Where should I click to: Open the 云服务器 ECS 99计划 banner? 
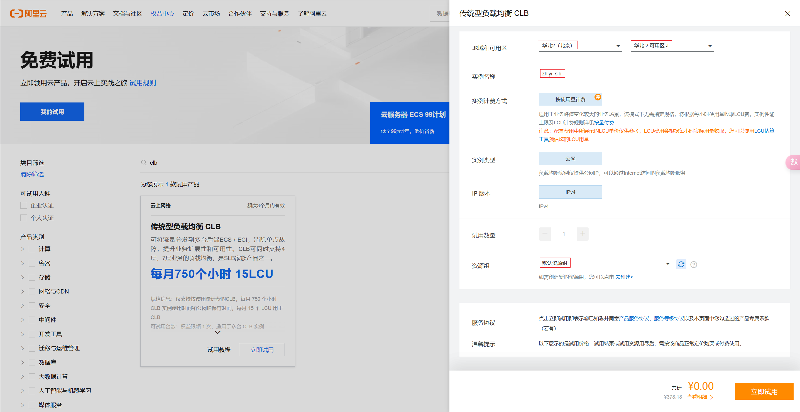point(410,123)
